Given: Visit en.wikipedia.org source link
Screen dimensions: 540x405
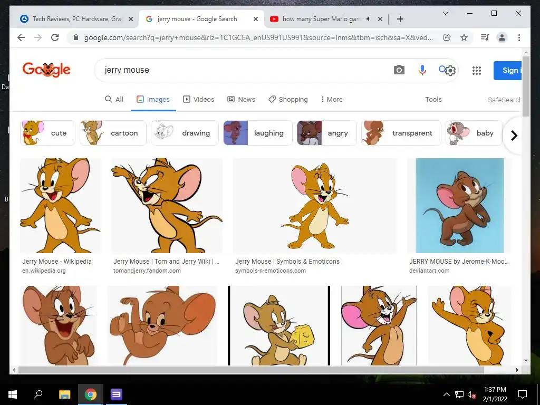Looking at the screenshot, I should pos(44,271).
